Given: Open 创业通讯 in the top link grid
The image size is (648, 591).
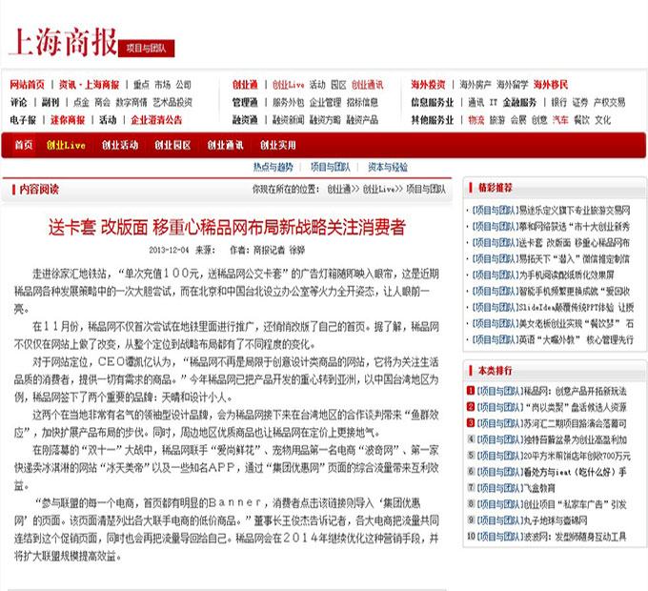Looking at the screenshot, I should pyautogui.click(x=368, y=85).
